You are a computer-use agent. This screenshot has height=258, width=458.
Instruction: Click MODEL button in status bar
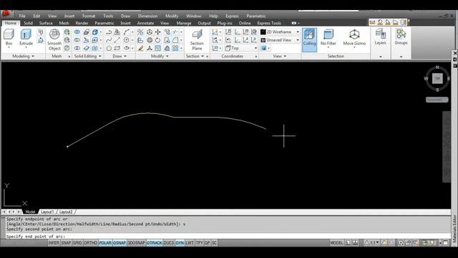point(336,243)
